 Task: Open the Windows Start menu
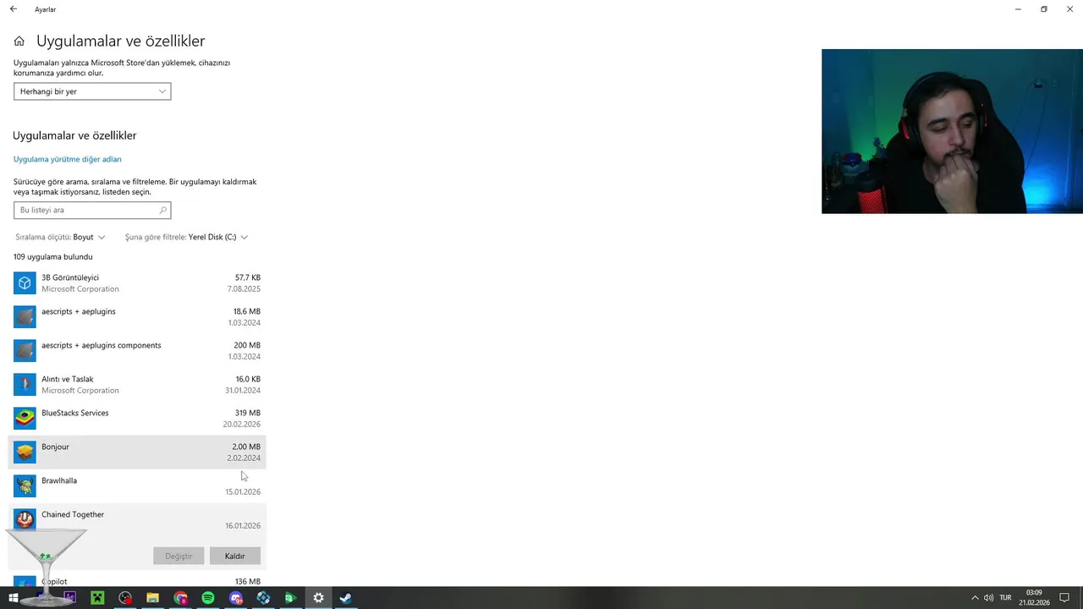14,598
